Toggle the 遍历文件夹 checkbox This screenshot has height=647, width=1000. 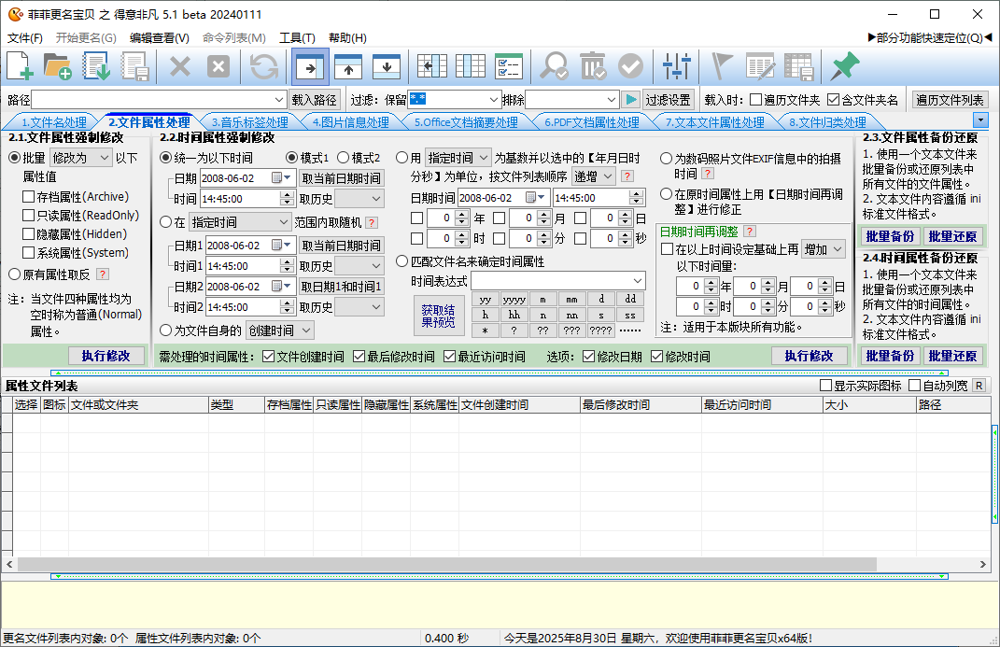coord(755,100)
